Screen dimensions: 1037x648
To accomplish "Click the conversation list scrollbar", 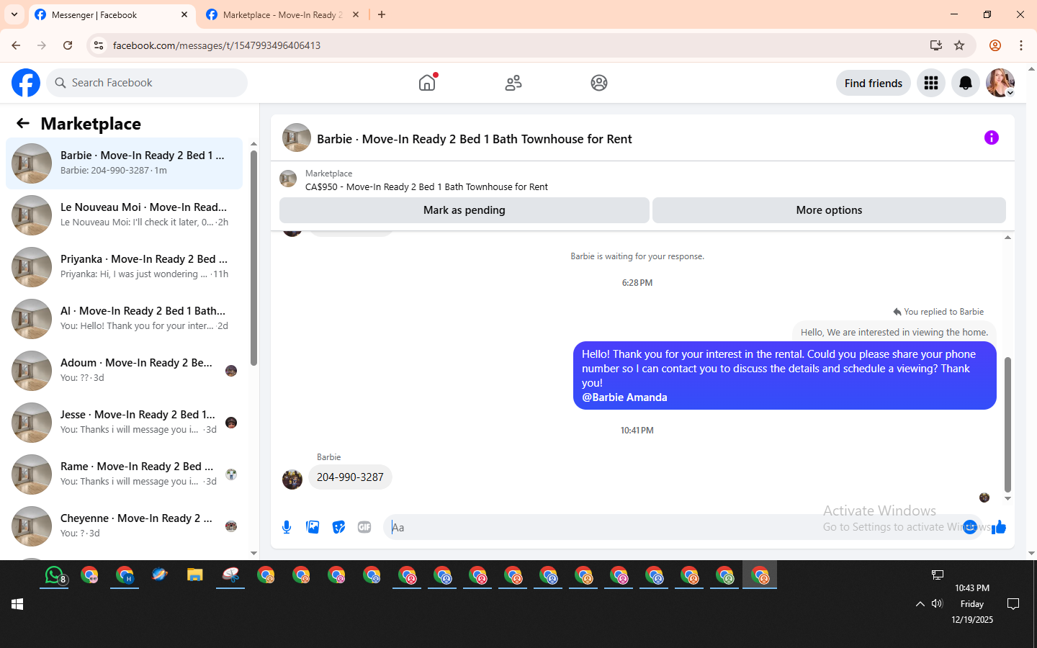I will (253, 258).
